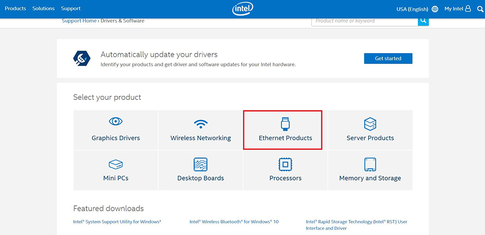Select Memory and Storage label
The width and height of the screenshot is (485, 235).
pos(370,178)
